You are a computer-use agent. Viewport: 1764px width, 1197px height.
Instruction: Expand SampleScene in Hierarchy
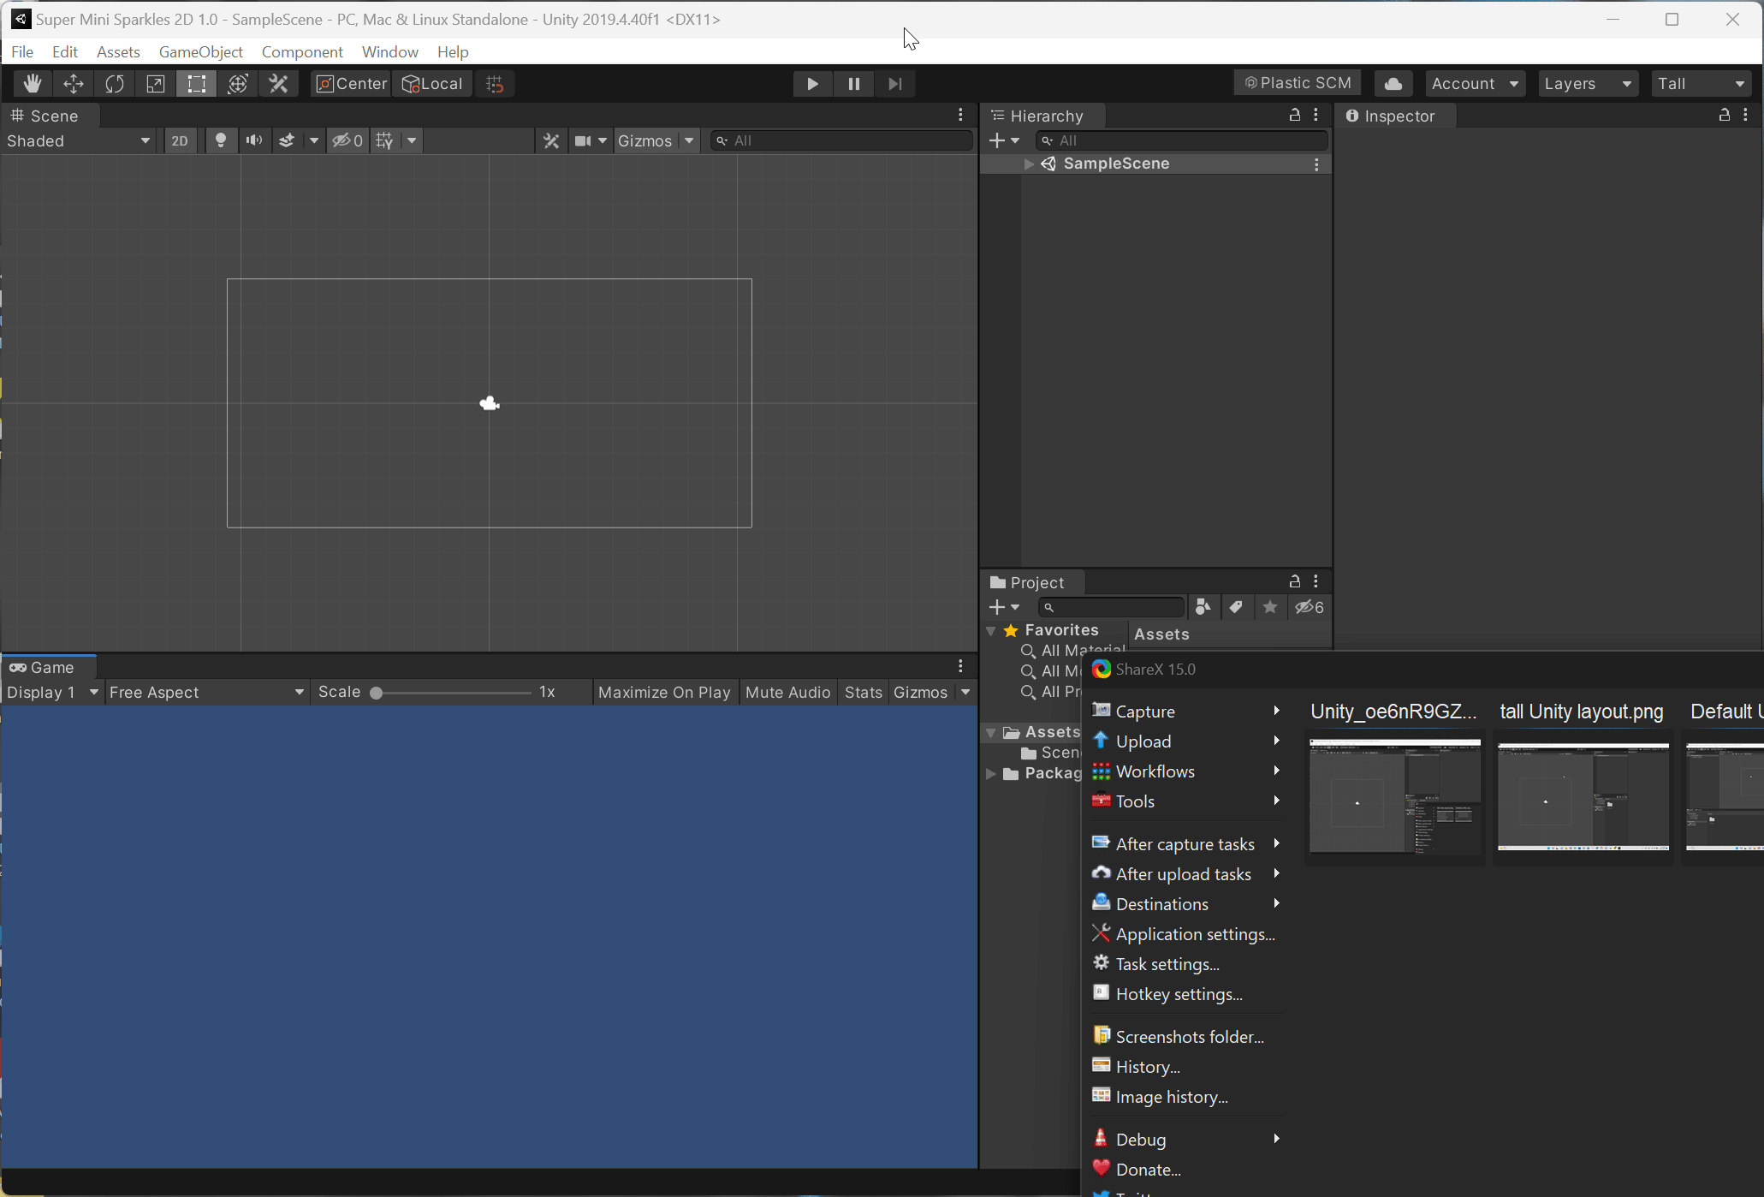pyautogui.click(x=1029, y=164)
